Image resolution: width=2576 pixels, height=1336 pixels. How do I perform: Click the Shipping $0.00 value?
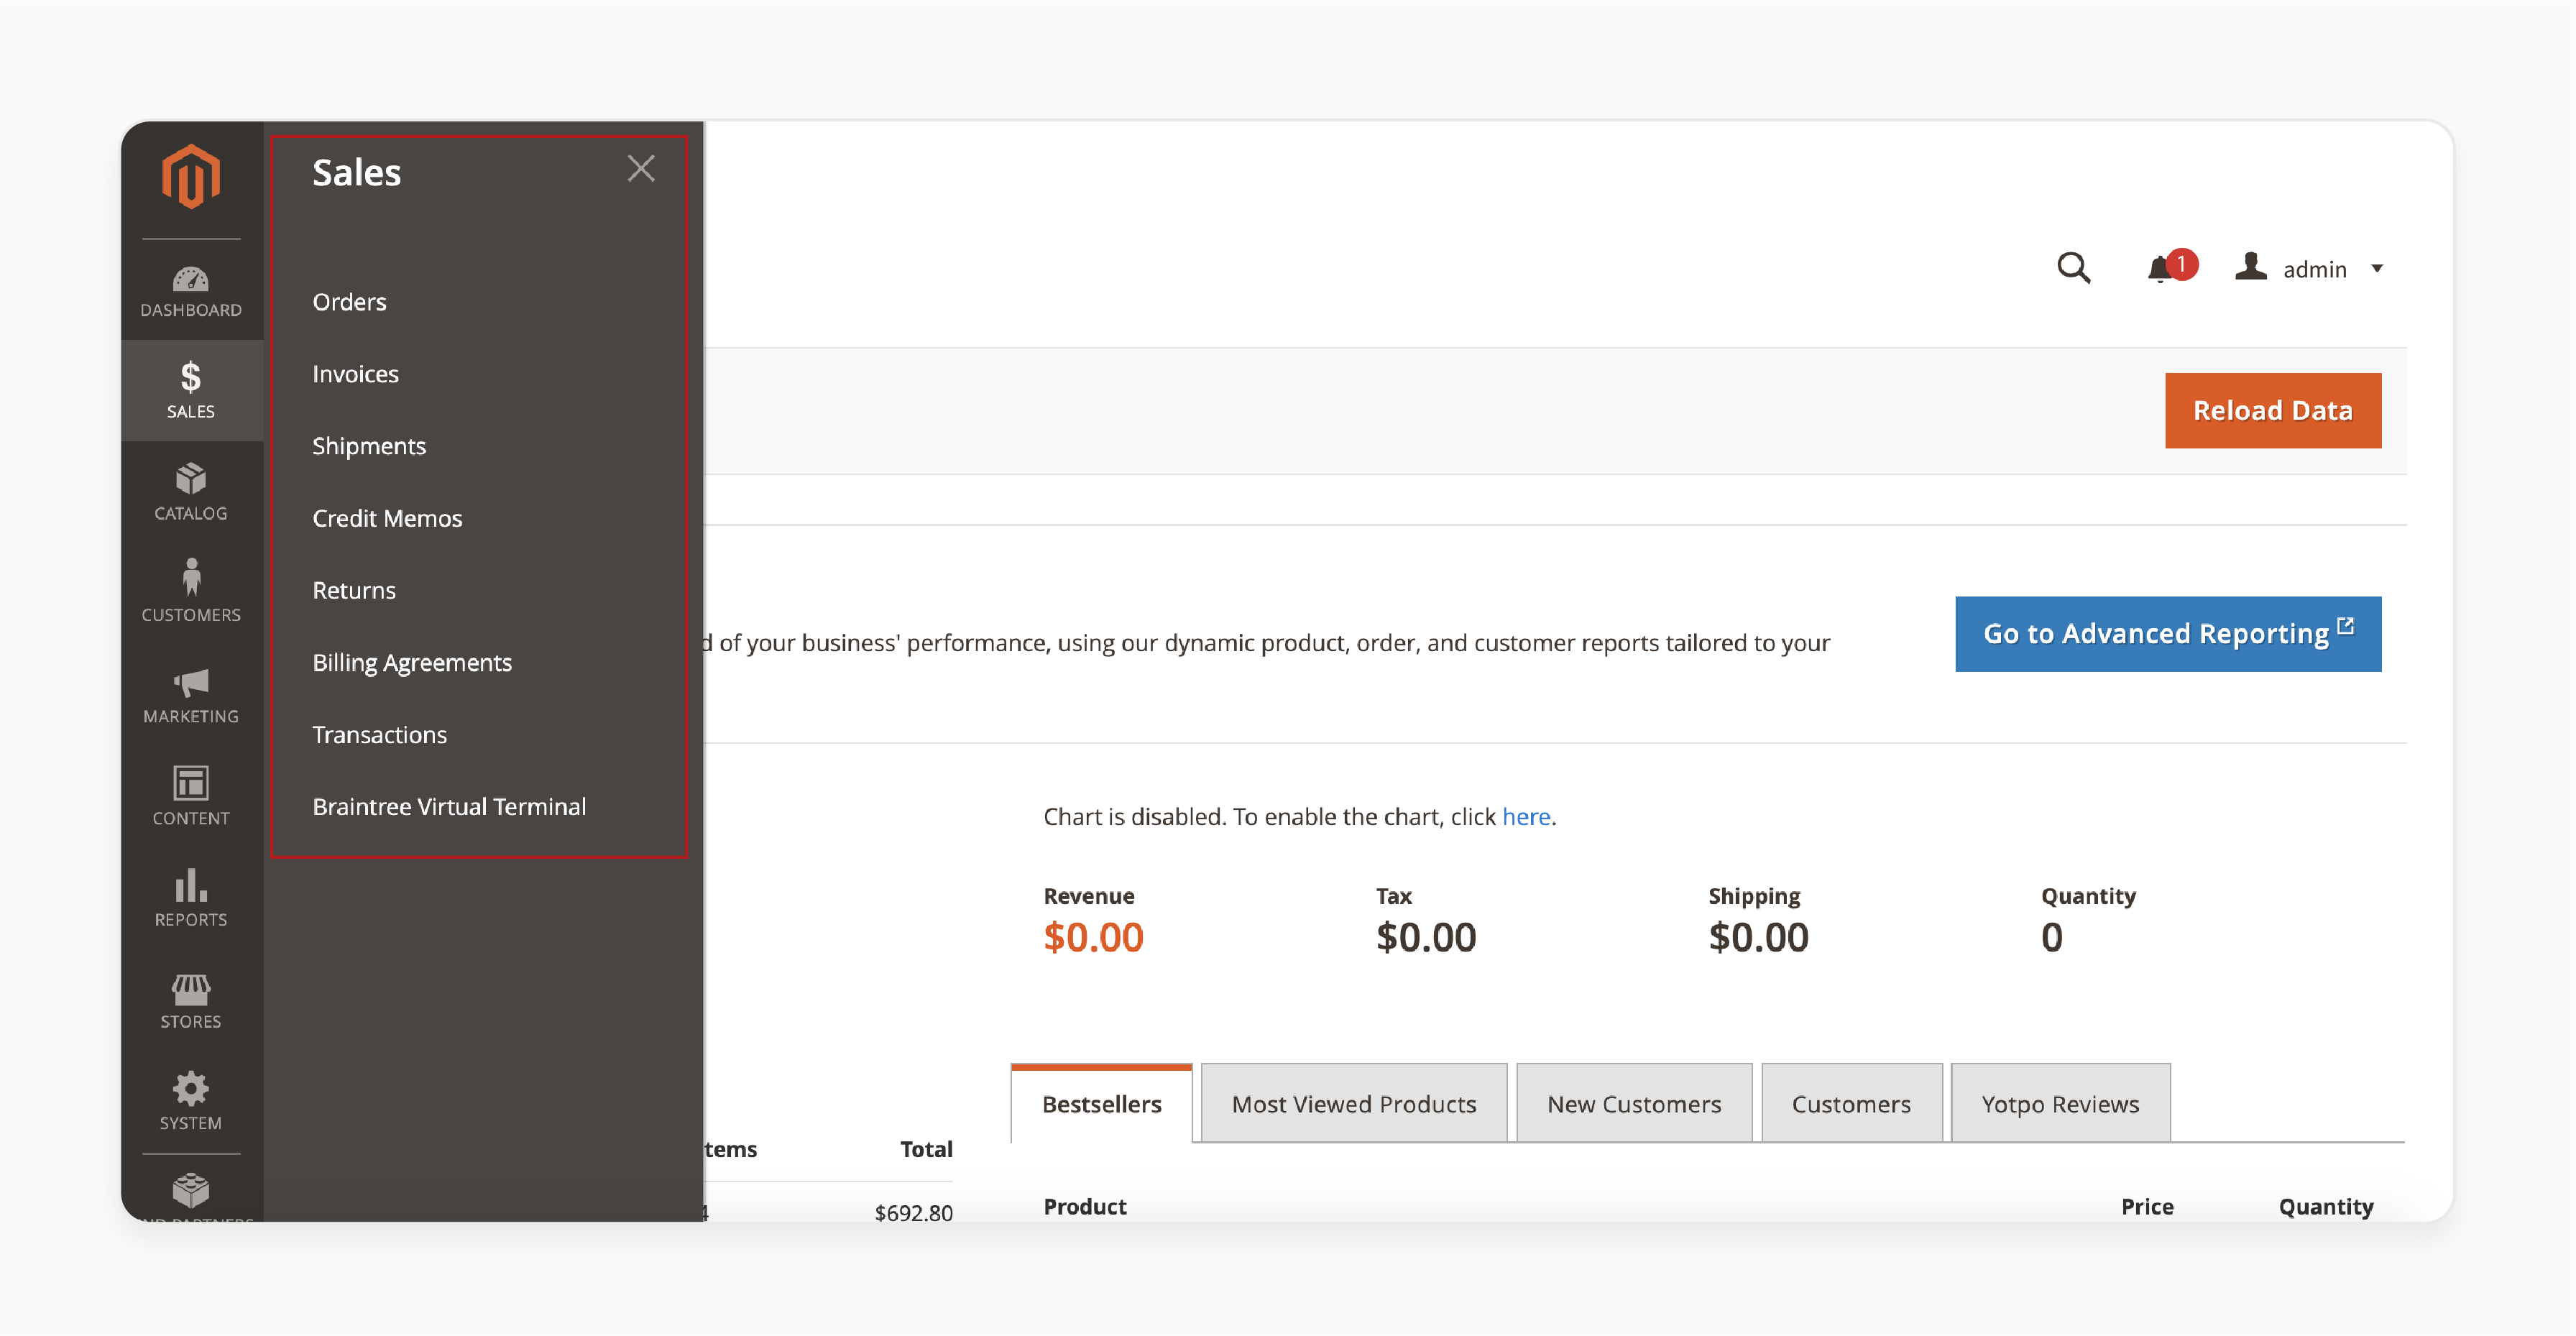coord(1758,938)
